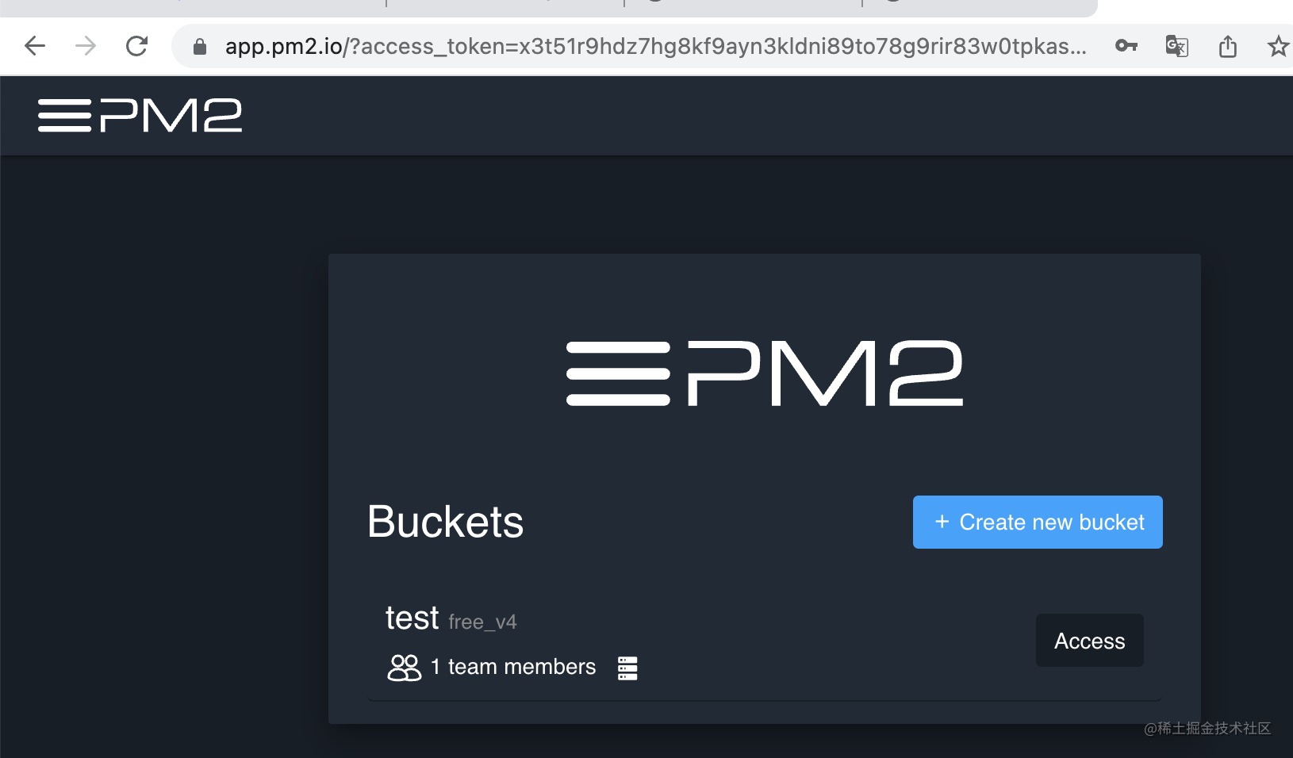
Task: Select the 1 team members text
Action: 512,667
